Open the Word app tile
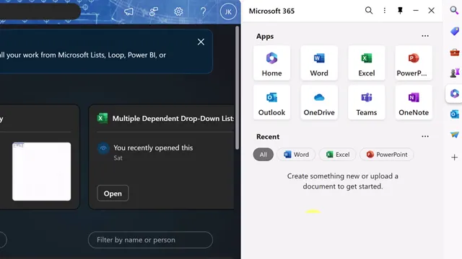This screenshot has width=462, height=259. click(319, 63)
